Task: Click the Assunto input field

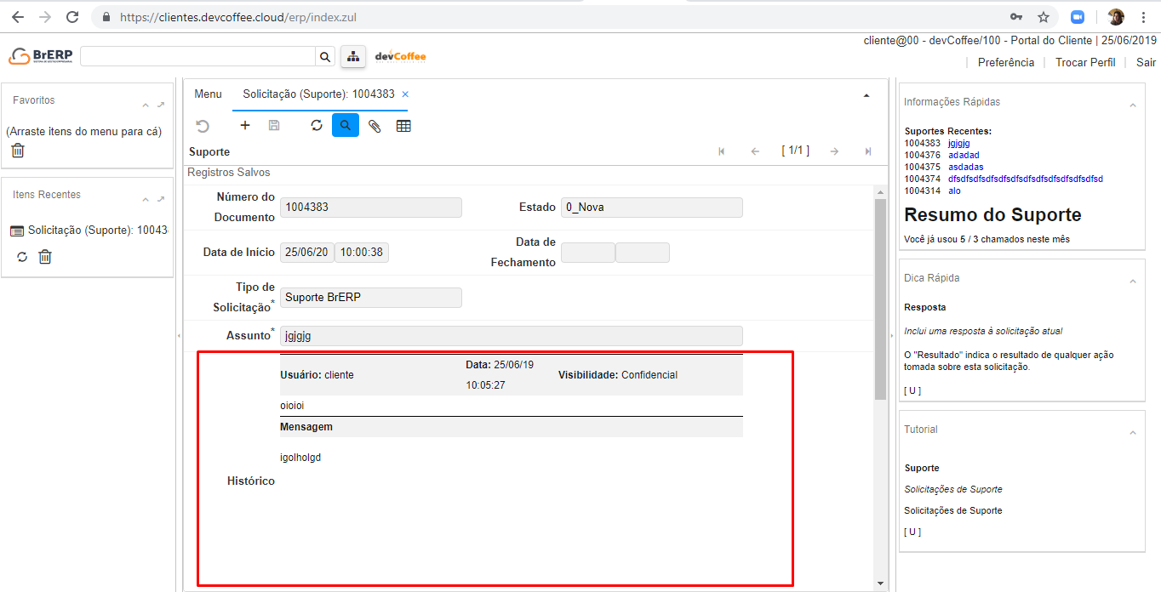Action: tap(511, 336)
